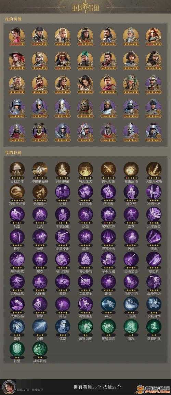Choose the 光明护佑 skill icon

coord(63,169)
